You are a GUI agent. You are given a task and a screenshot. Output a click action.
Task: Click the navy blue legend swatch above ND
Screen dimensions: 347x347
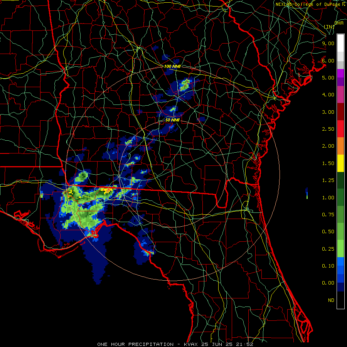(340, 287)
